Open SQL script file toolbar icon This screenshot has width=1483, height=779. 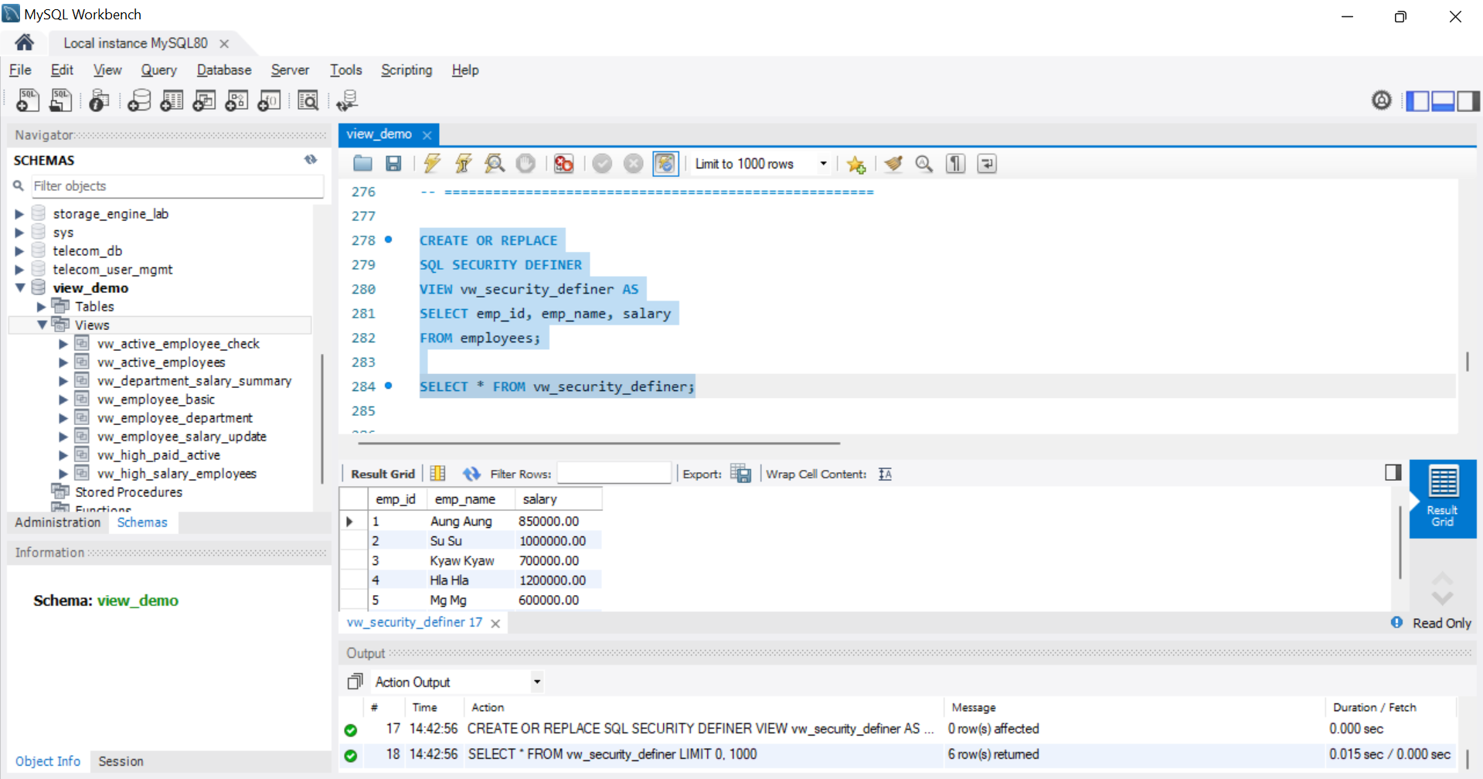click(60, 100)
